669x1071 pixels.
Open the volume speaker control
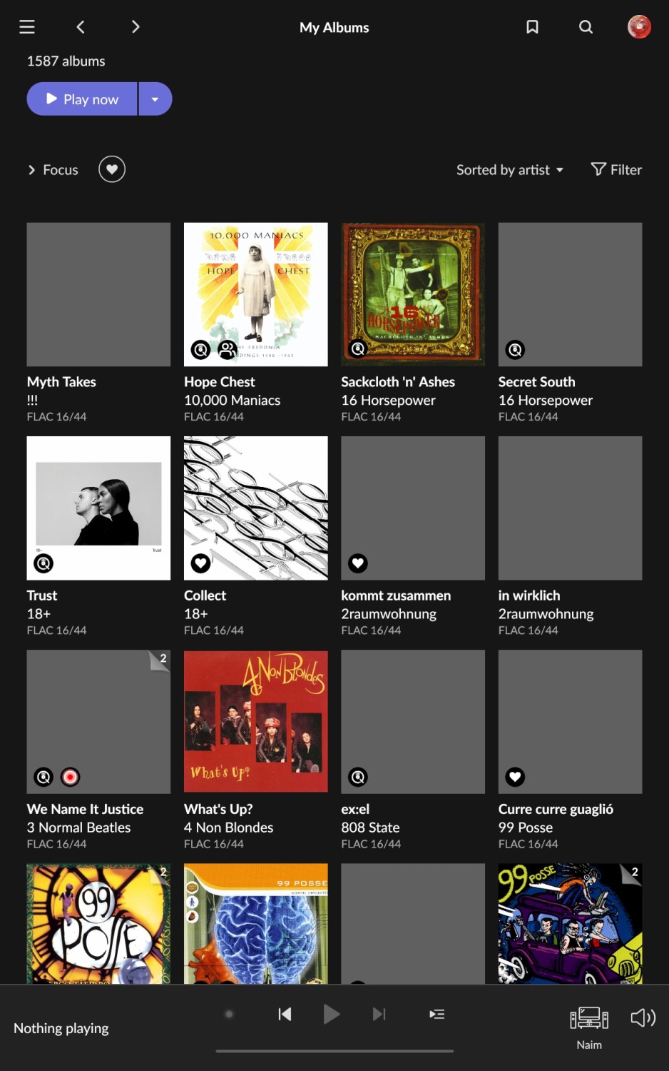643,1017
